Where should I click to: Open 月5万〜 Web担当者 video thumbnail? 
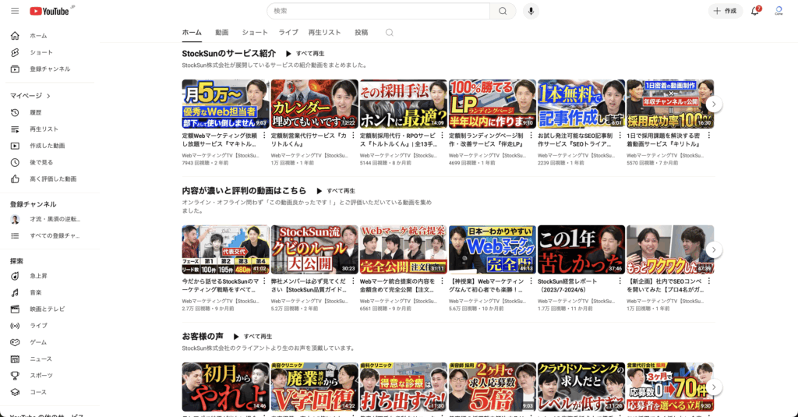coord(225,104)
